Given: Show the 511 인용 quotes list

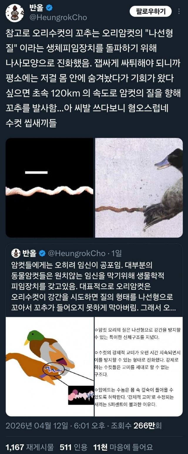Looking at the screenshot, I should (73, 448).
